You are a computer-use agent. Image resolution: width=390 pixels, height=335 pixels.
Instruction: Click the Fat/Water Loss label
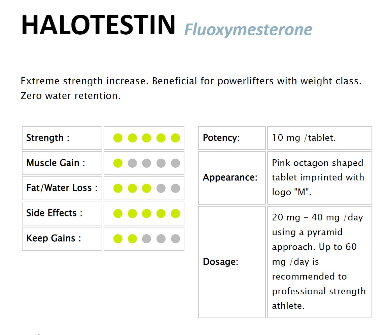(x=62, y=188)
